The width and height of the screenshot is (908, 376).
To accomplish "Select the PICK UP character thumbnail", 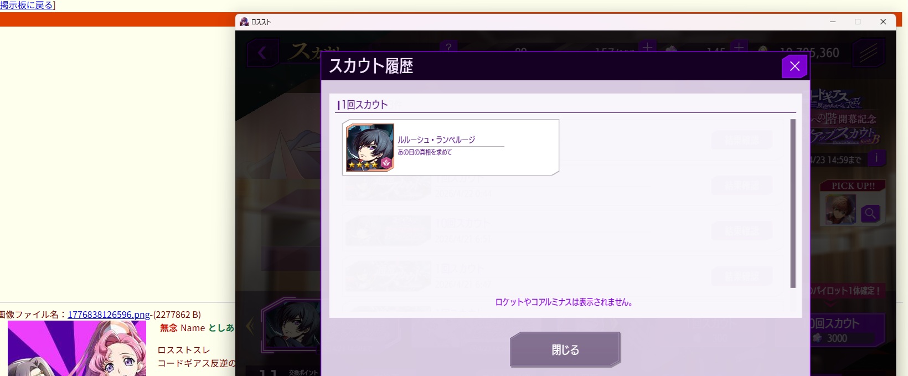I will click(x=840, y=209).
